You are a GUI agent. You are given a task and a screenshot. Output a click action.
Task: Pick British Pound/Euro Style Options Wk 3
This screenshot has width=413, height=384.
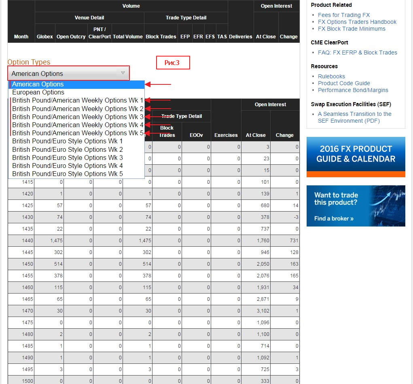point(76,157)
